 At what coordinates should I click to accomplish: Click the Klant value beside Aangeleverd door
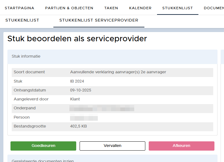tap(75, 99)
